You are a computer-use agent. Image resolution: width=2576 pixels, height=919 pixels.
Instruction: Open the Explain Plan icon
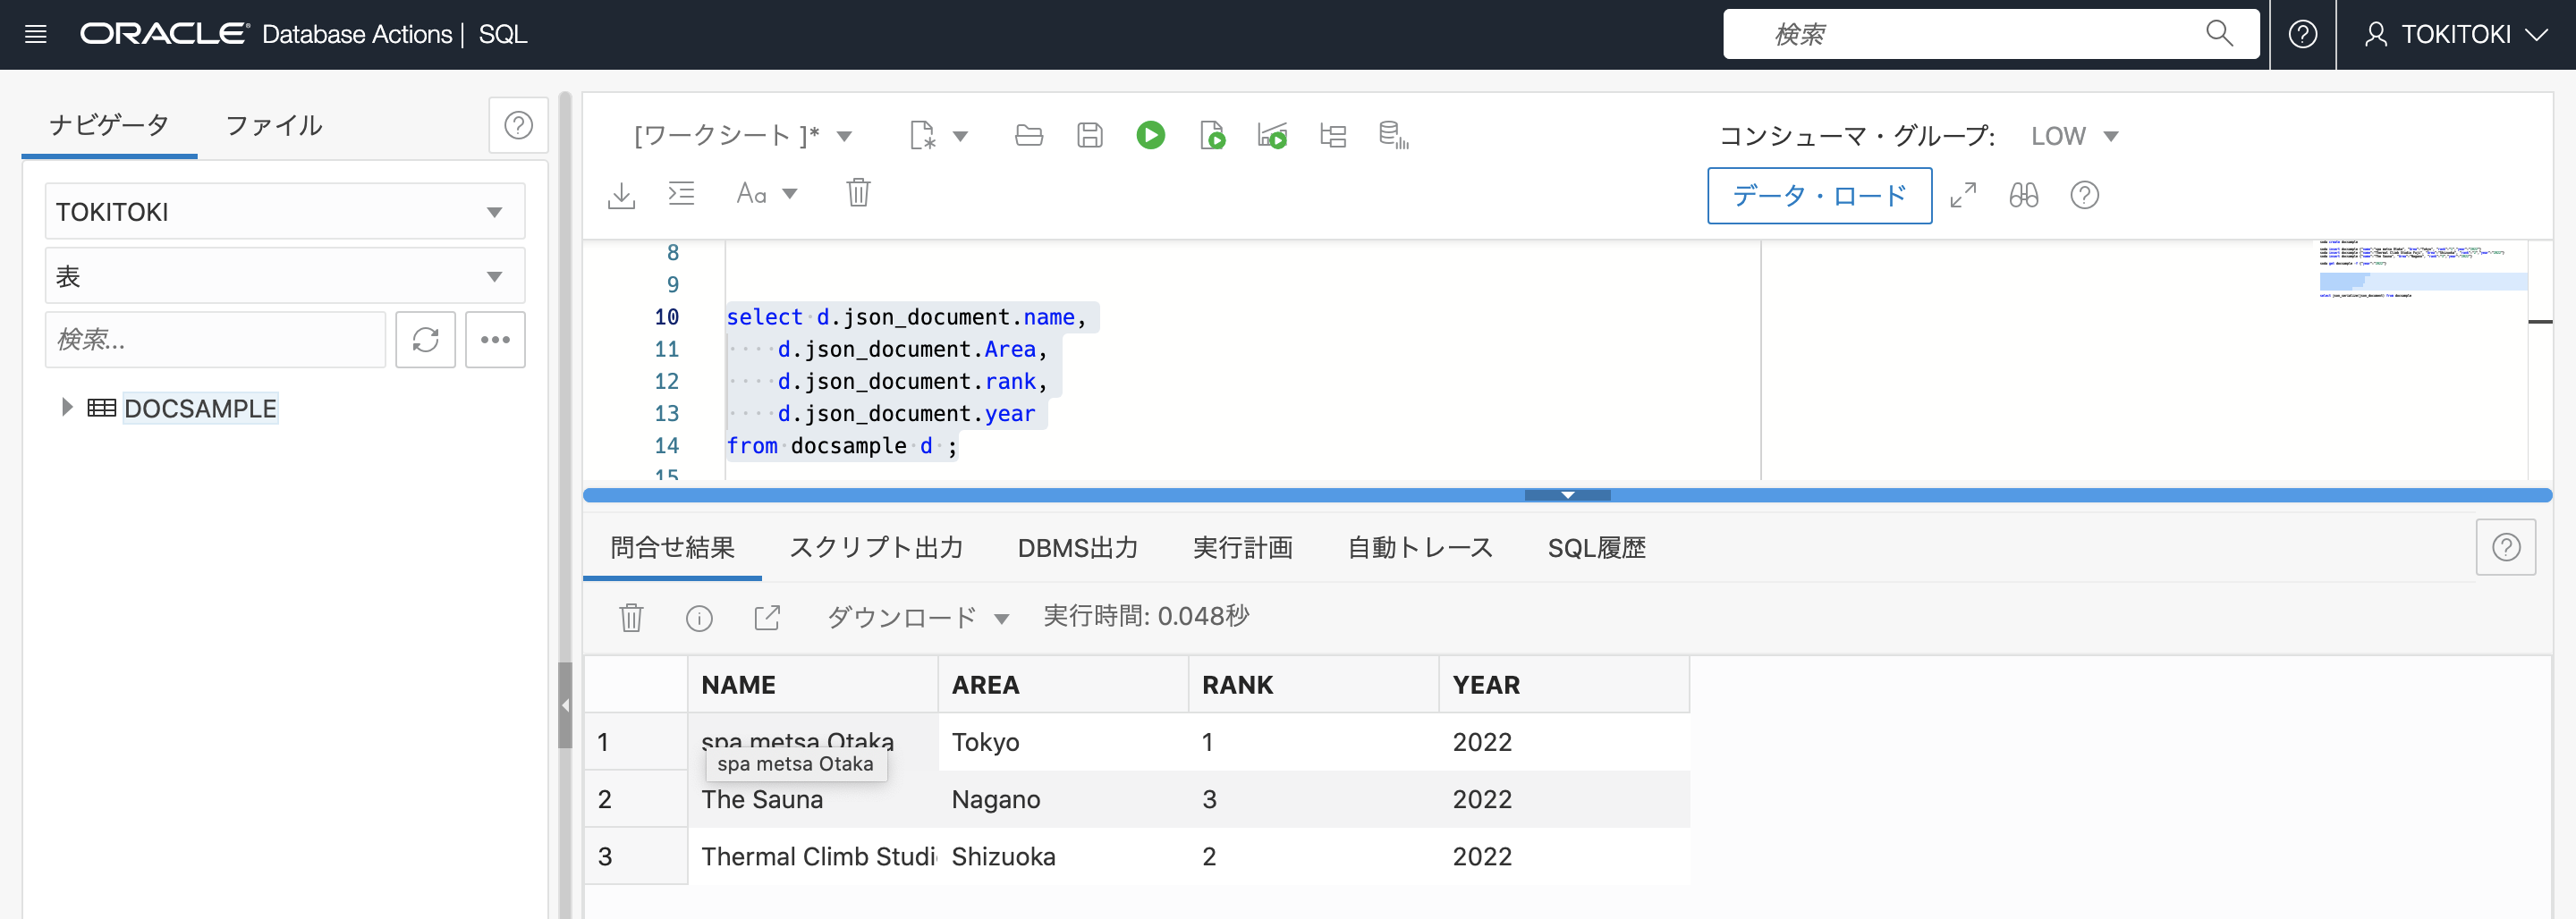coord(1332,135)
